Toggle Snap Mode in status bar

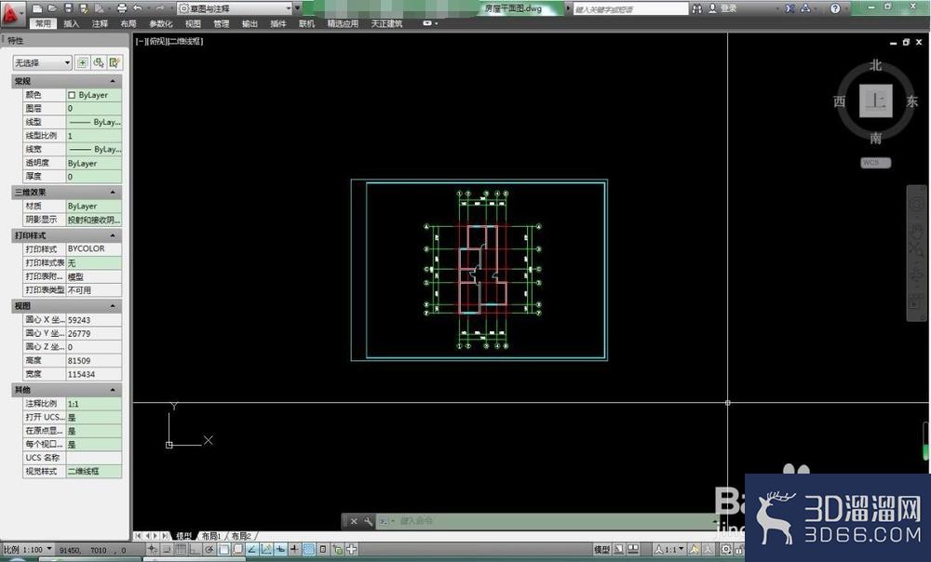(167, 549)
